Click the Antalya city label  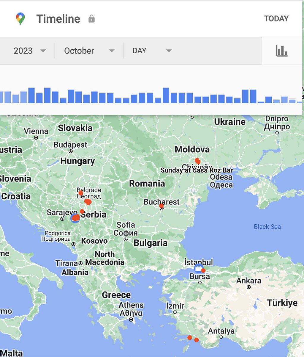pos(221,331)
